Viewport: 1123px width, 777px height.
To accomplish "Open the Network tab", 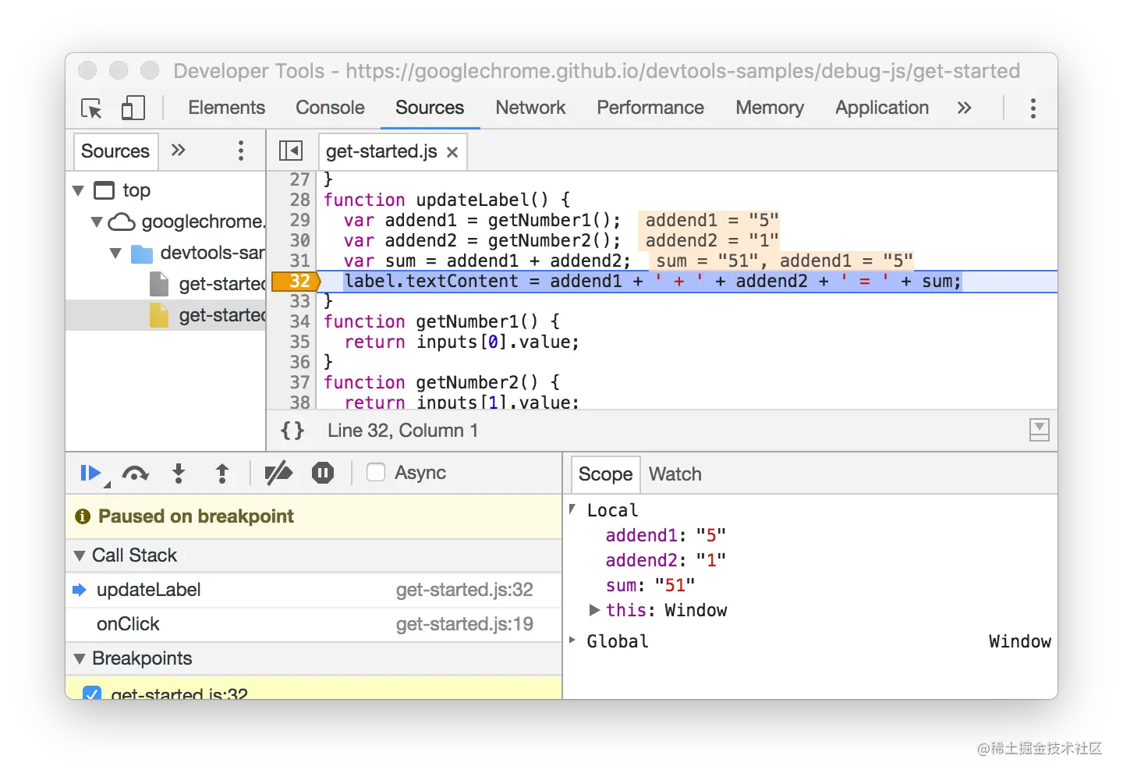I will coord(530,108).
